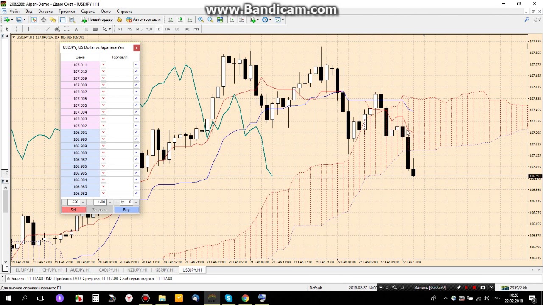Screen dimensions: 543x305
Task: Click the down arrow at price 106.991
Action: 103,133
